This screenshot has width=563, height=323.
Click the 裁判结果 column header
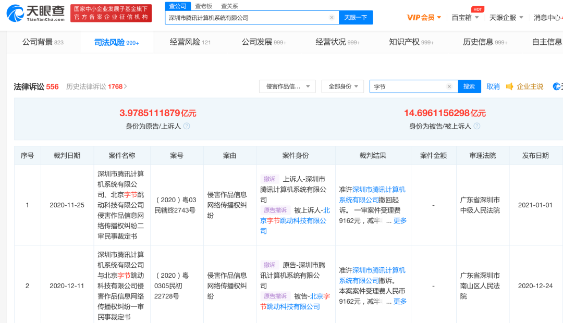[373, 155]
